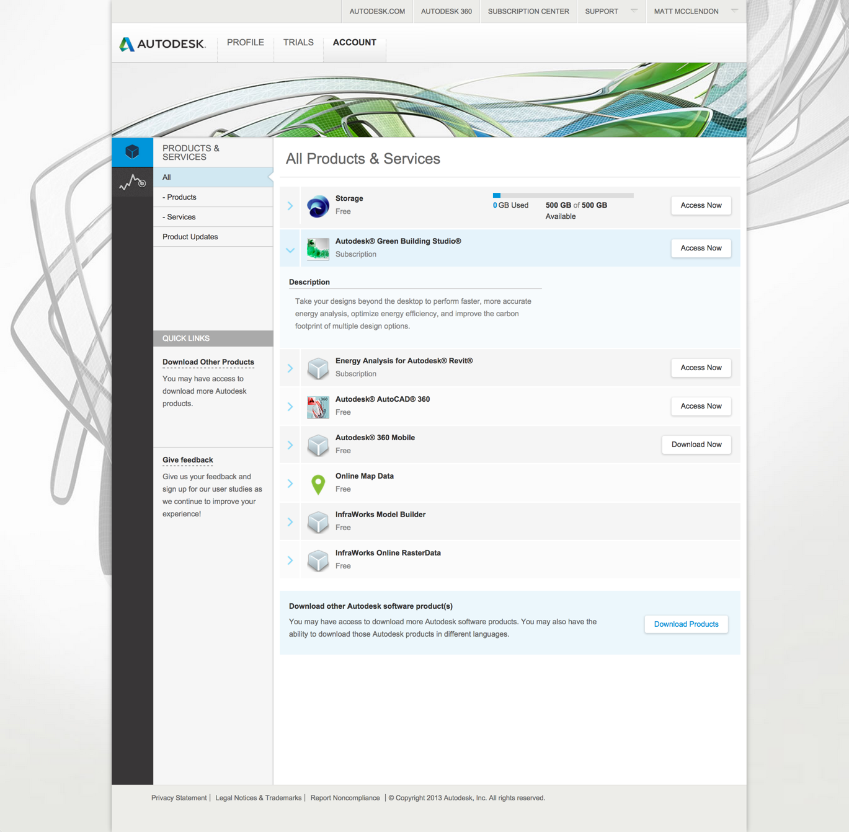Click the 500 GB of 500 GB text
The image size is (849, 832).
pyautogui.click(x=576, y=205)
